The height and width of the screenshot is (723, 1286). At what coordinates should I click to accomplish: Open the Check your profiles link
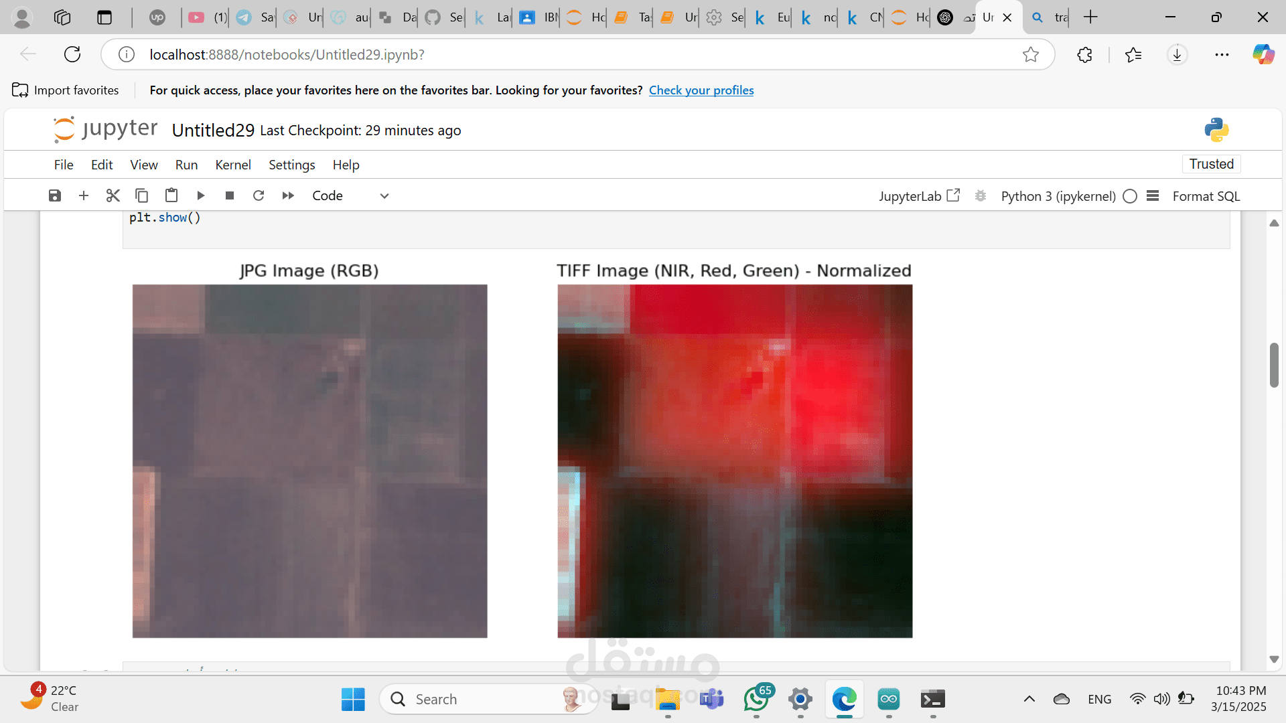tap(701, 90)
